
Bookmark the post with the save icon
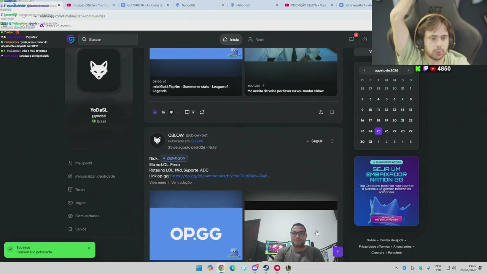pyautogui.click(x=332, y=112)
